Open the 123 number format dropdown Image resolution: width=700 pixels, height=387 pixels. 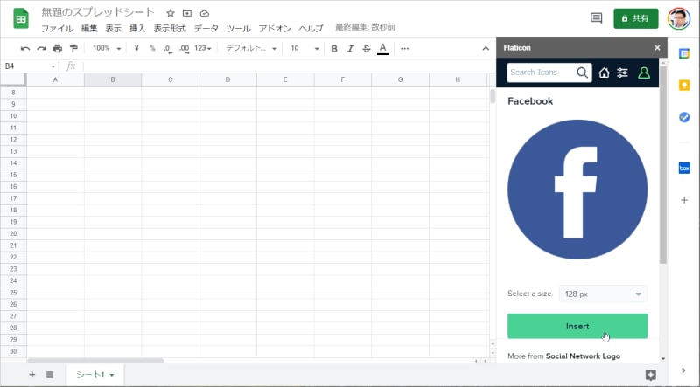click(203, 48)
